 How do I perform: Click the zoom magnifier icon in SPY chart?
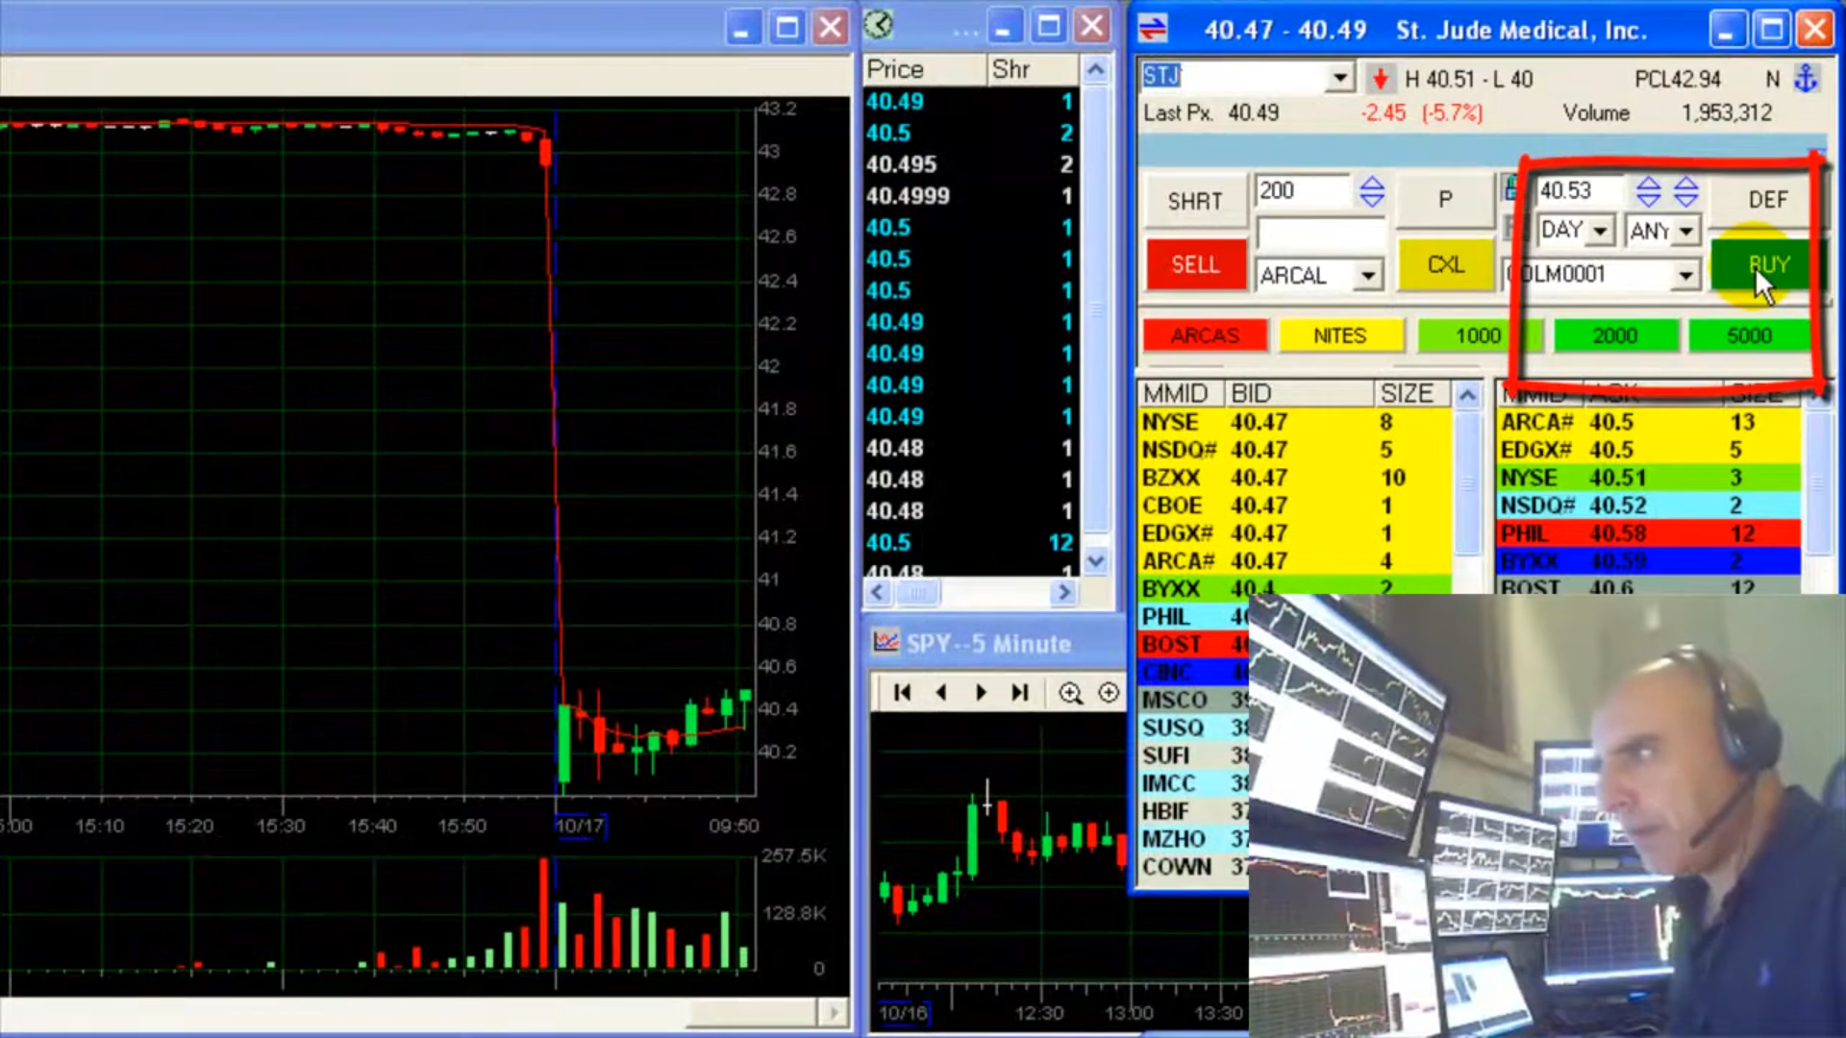(x=1070, y=692)
